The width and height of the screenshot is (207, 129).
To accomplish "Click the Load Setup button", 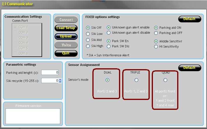I will [x=66, y=28].
